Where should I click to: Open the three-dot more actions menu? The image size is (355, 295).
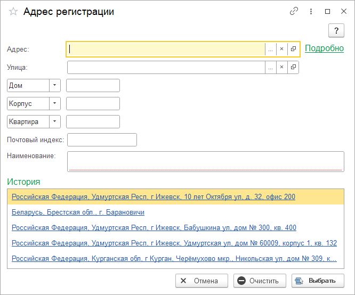[310, 11]
